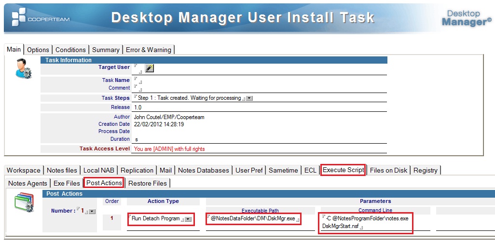Click the Executable Path field with DskMgr.exe
The height and width of the screenshot is (242, 495).
point(253,219)
